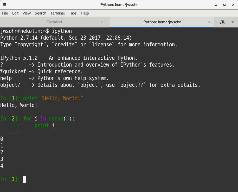
Task: Select the IPython: home/jwsohn tab
Action: pyautogui.click(x=162, y=22)
